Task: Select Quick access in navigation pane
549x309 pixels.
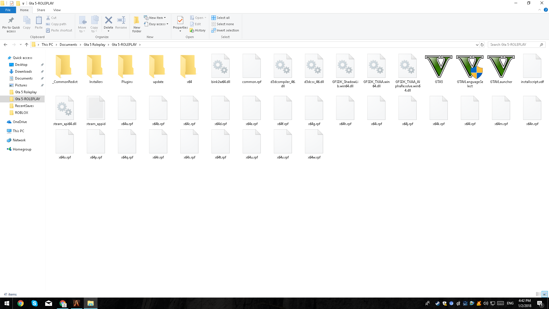Action: pos(23,58)
